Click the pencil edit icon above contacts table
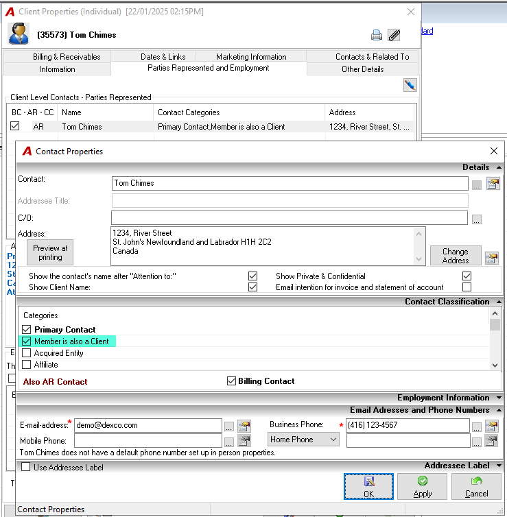Image resolution: width=507 pixels, height=517 pixels. click(x=410, y=85)
